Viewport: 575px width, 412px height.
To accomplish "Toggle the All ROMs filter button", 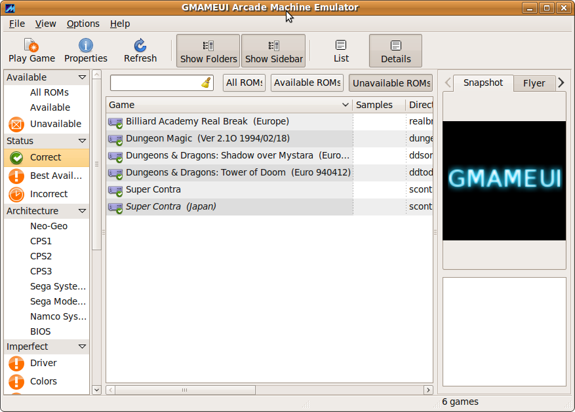I will click(x=245, y=83).
